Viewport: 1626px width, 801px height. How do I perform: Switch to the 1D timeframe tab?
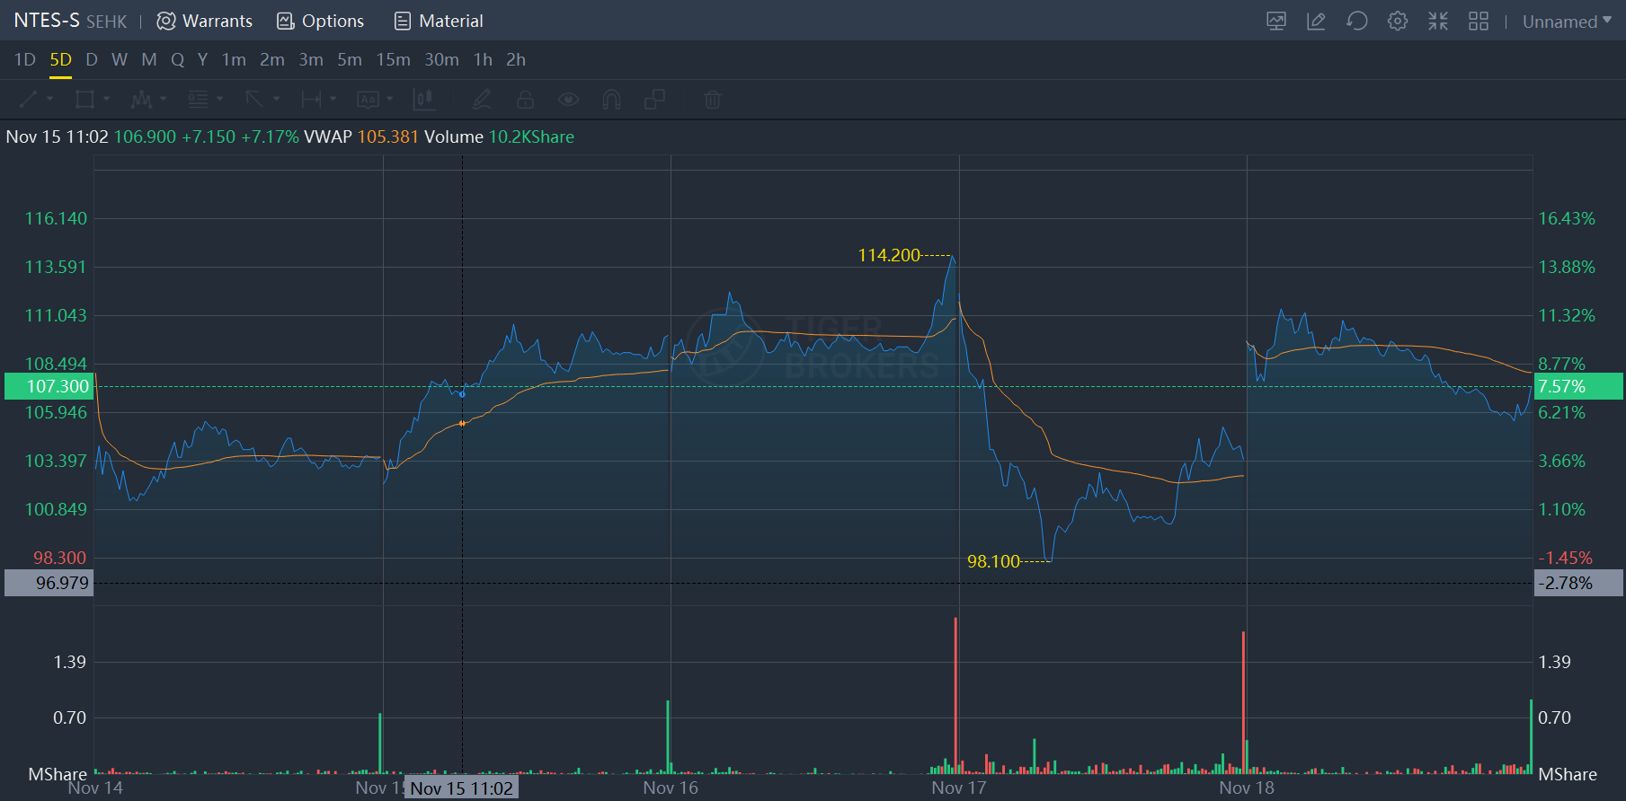coord(25,59)
